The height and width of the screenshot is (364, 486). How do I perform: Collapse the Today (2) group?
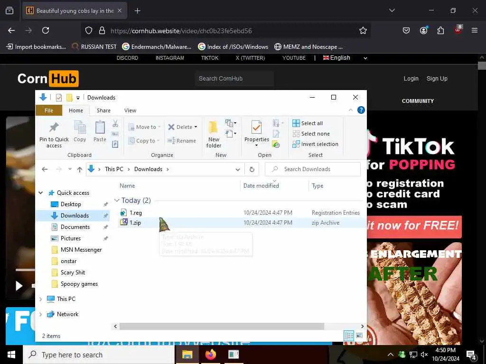pos(117,200)
